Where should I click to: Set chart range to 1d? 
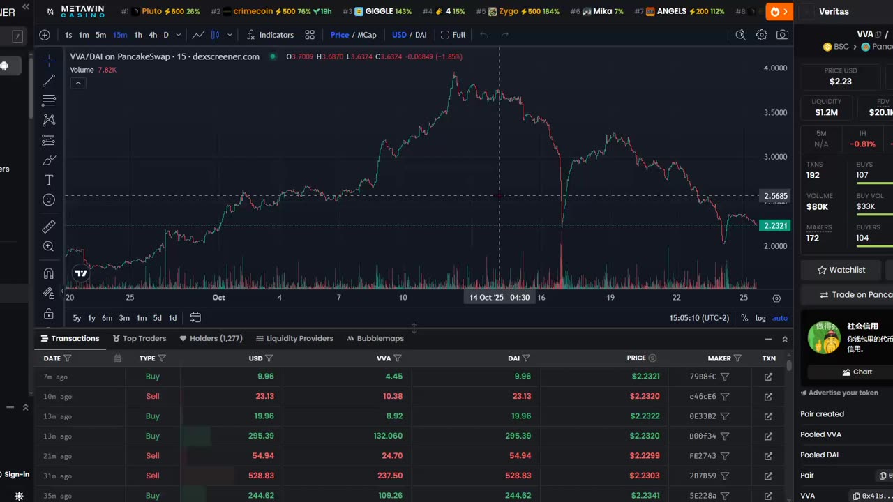[x=172, y=318]
